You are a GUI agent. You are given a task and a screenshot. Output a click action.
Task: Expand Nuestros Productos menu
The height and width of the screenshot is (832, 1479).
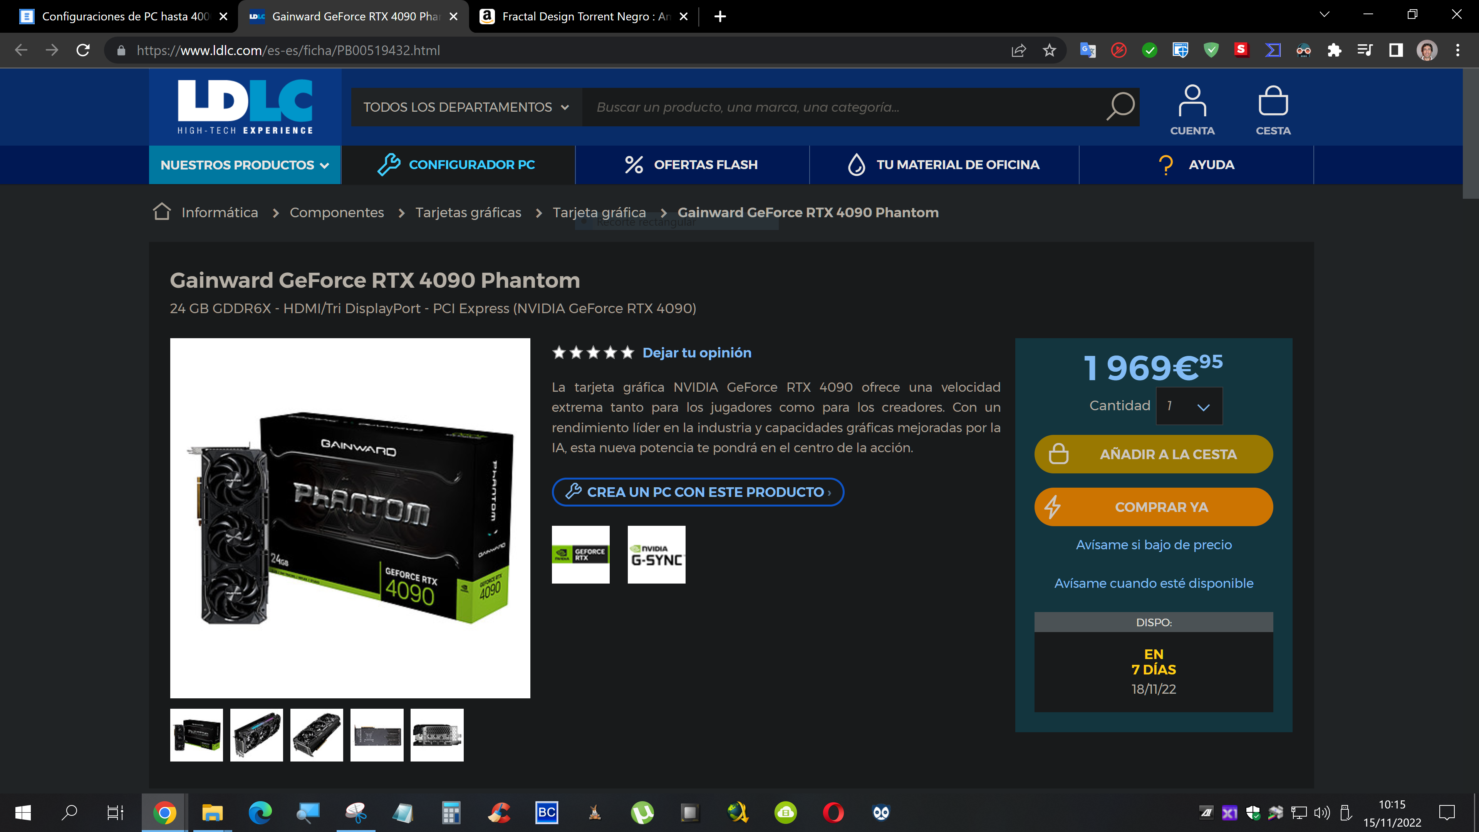[245, 165]
